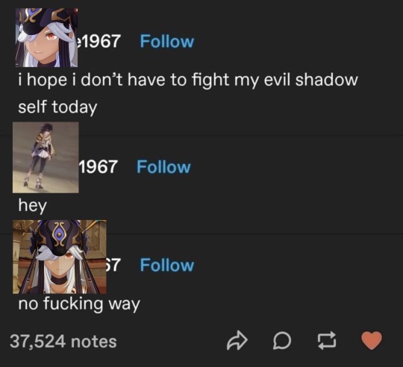The image size is (403, 367).
Task: Reblog the post with the arrows icon
Action: click(327, 341)
